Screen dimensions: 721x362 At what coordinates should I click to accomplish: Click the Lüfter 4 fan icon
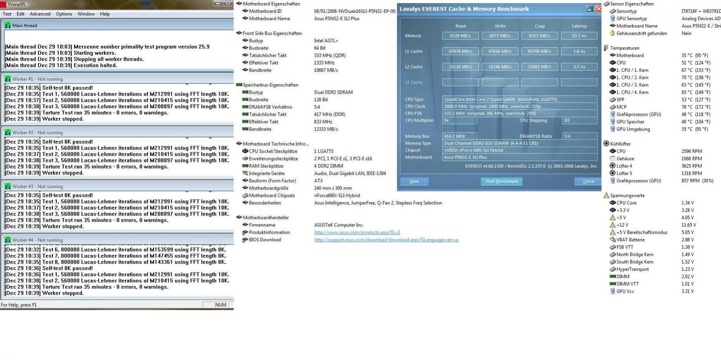(x=613, y=166)
